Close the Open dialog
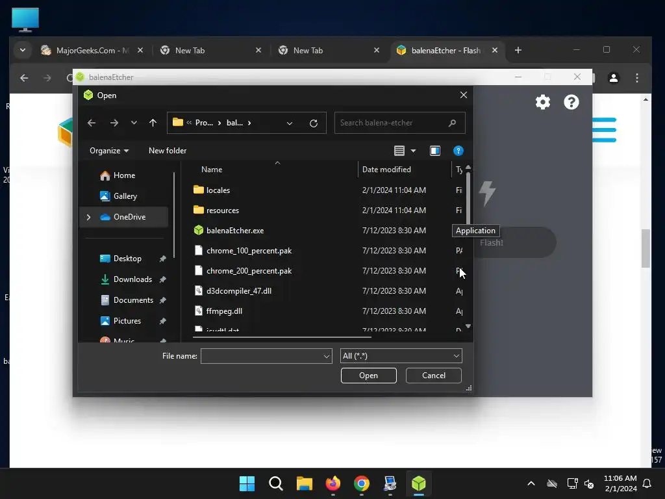This screenshot has height=499, width=665. [464, 95]
